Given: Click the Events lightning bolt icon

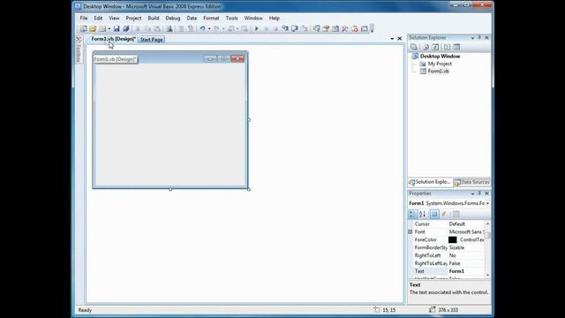Looking at the screenshot, I should point(444,214).
